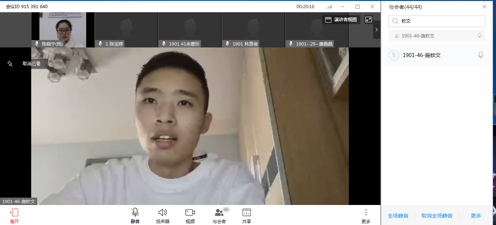The width and height of the screenshot is (496, 225).
Task: Click Unmute All link (取消全场静音)
Action: pyautogui.click(x=437, y=216)
